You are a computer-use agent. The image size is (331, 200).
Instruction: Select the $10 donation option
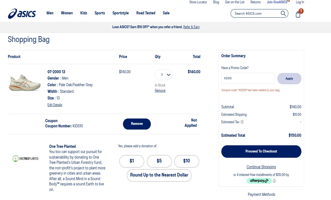point(186,161)
